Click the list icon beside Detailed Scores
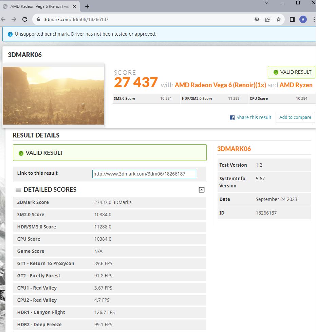Viewport: 316px width, 332px height. point(18,190)
